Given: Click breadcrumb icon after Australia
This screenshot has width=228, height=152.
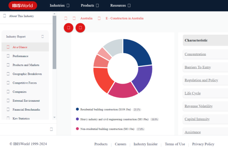Looking at the screenshot, I should tap(99, 18).
